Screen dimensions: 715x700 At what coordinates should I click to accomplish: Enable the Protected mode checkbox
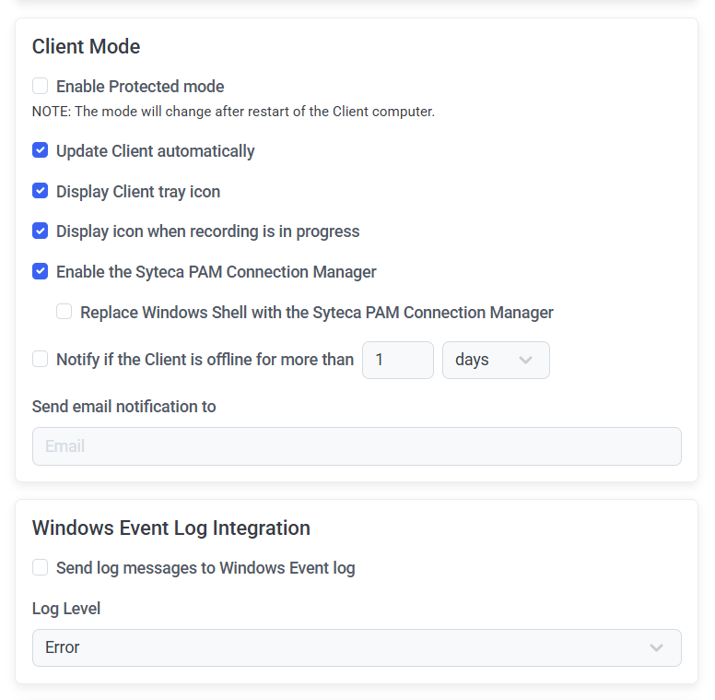(x=40, y=86)
